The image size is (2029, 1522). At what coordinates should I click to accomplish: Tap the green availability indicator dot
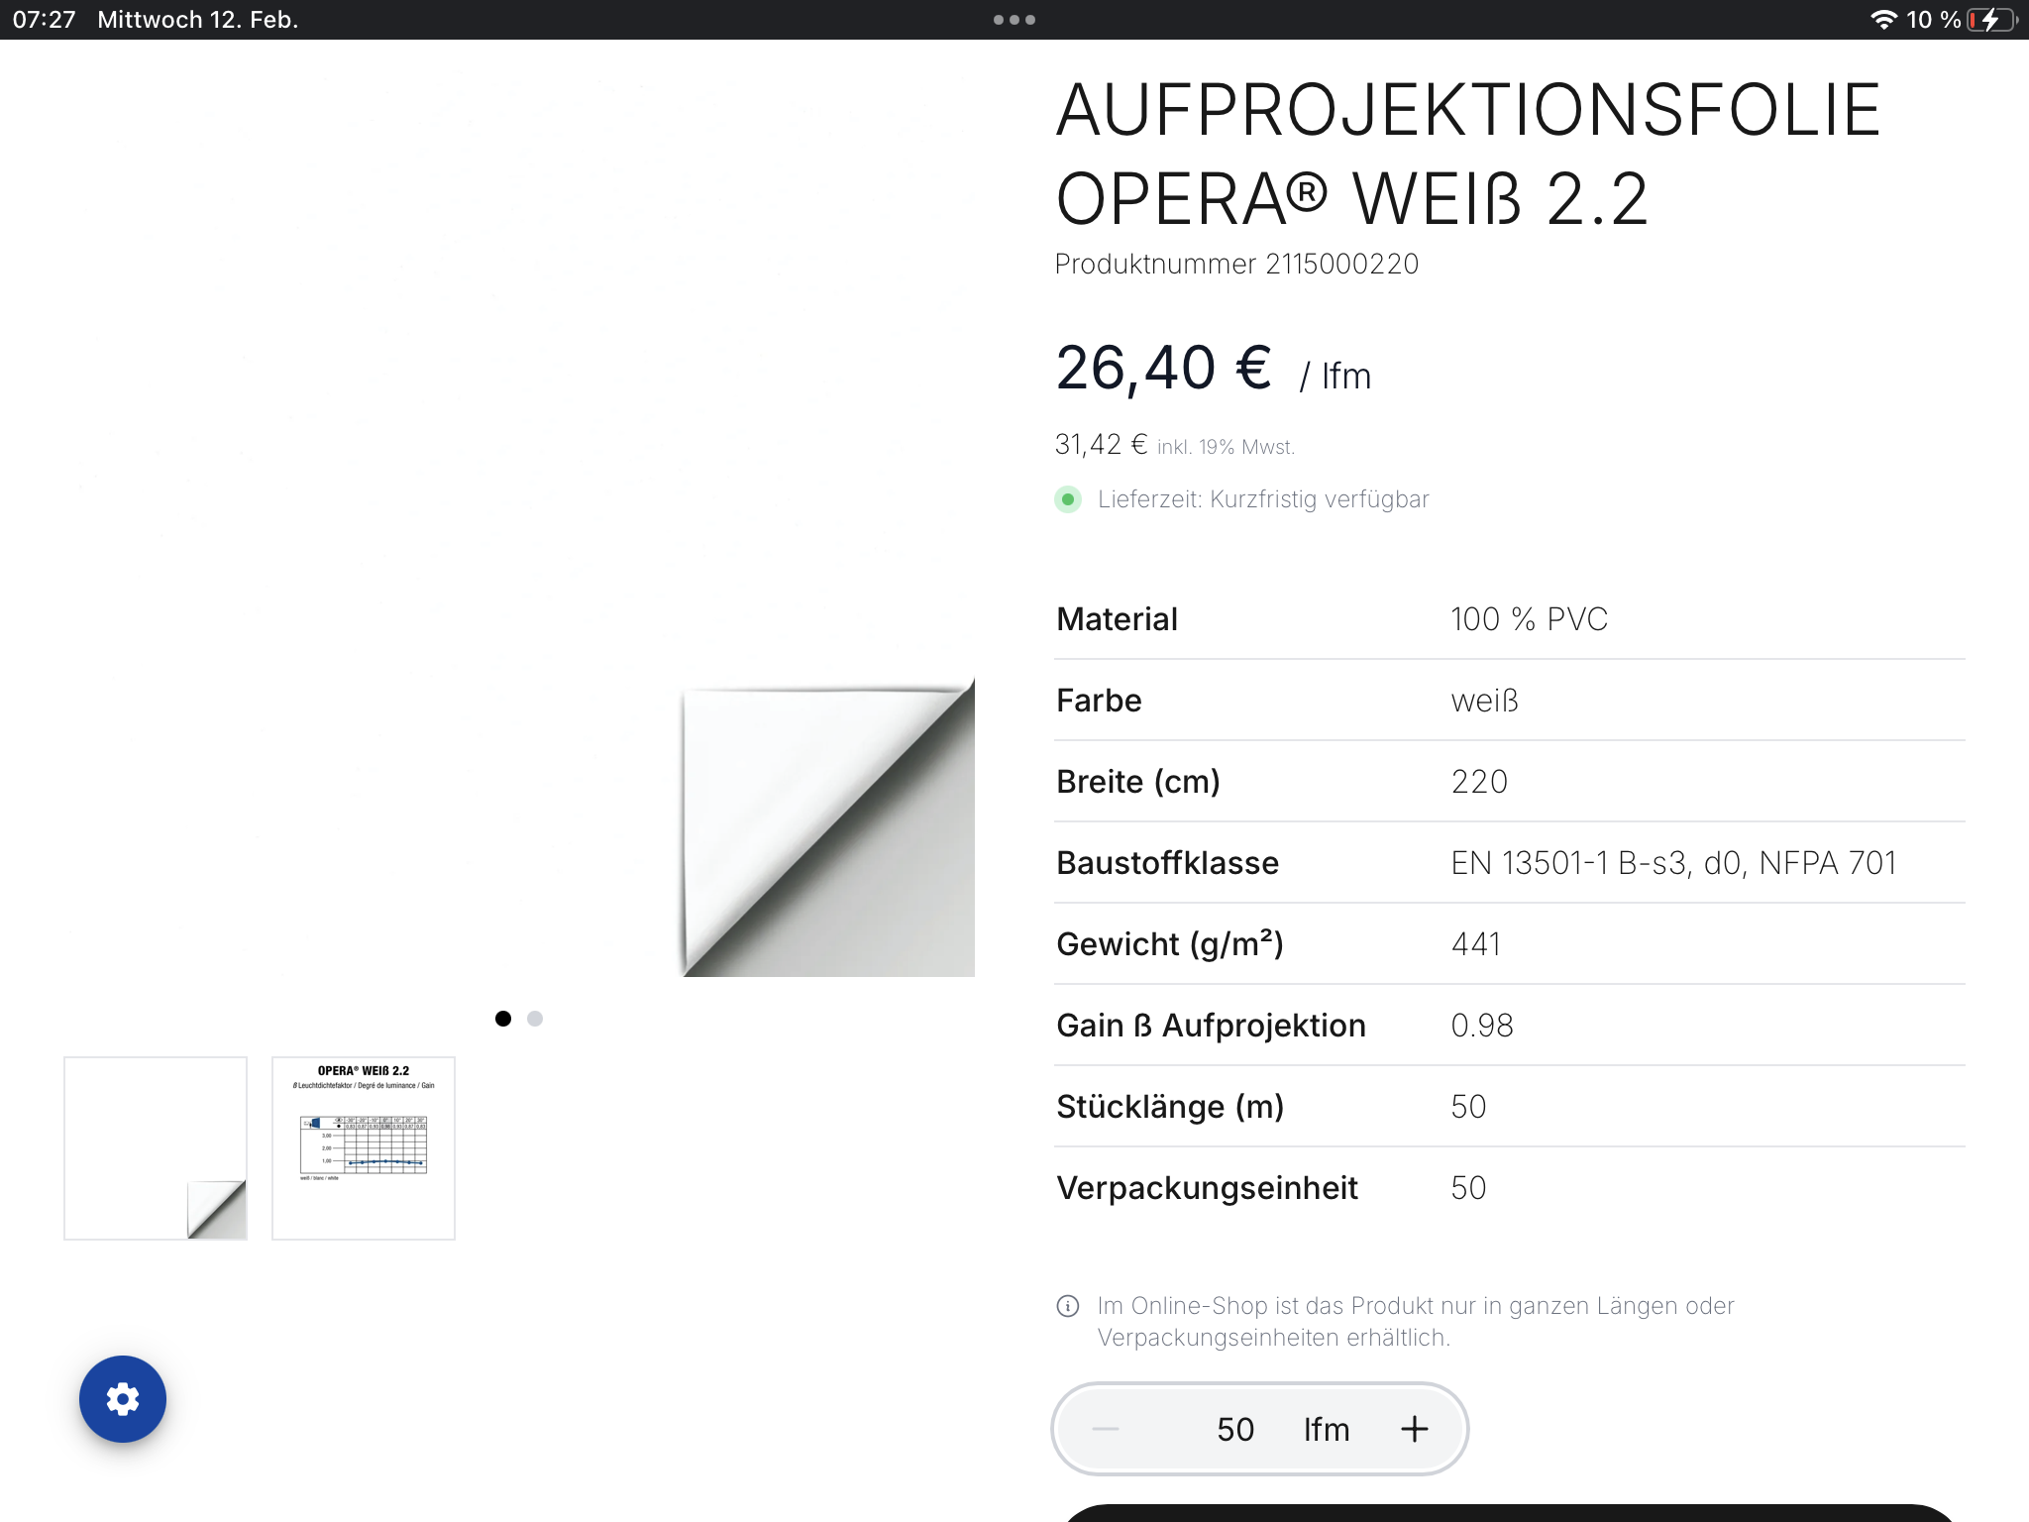pyautogui.click(x=1068, y=499)
